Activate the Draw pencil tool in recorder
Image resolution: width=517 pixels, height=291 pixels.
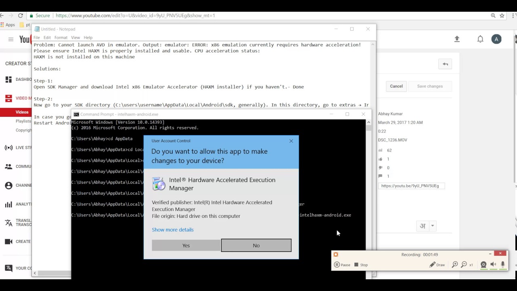click(x=437, y=265)
